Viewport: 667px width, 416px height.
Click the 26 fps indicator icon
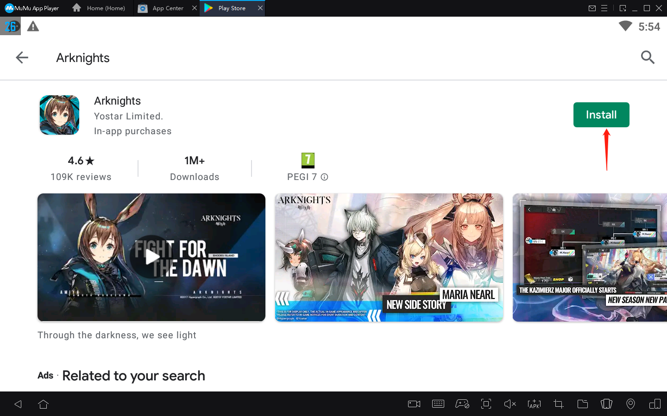coord(10,26)
